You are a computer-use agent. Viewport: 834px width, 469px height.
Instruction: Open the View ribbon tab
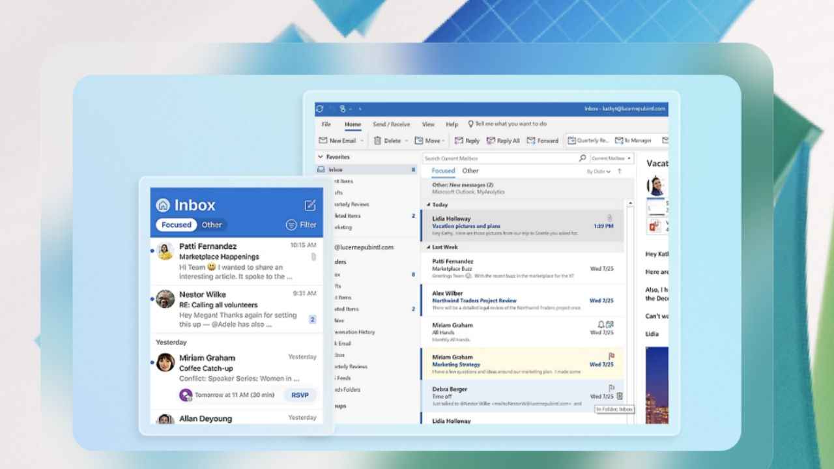click(x=428, y=124)
